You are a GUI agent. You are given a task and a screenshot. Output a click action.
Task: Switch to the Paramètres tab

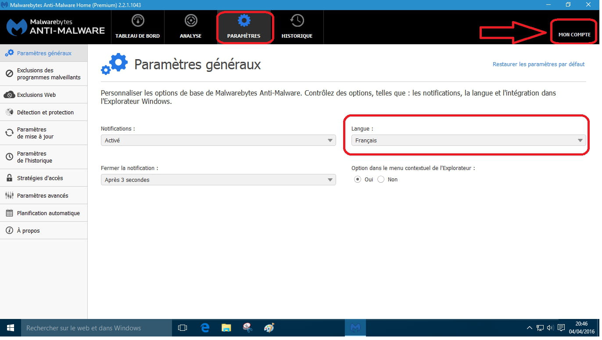[245, 28]
